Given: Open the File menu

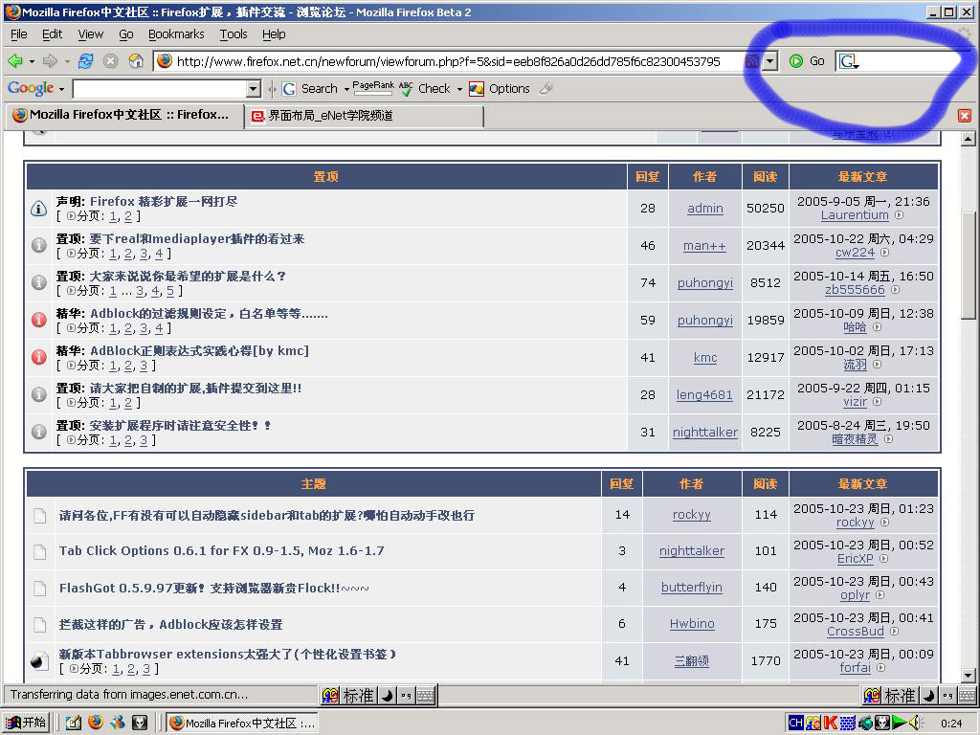Looking at the screenshot, I should click(19, 34).
